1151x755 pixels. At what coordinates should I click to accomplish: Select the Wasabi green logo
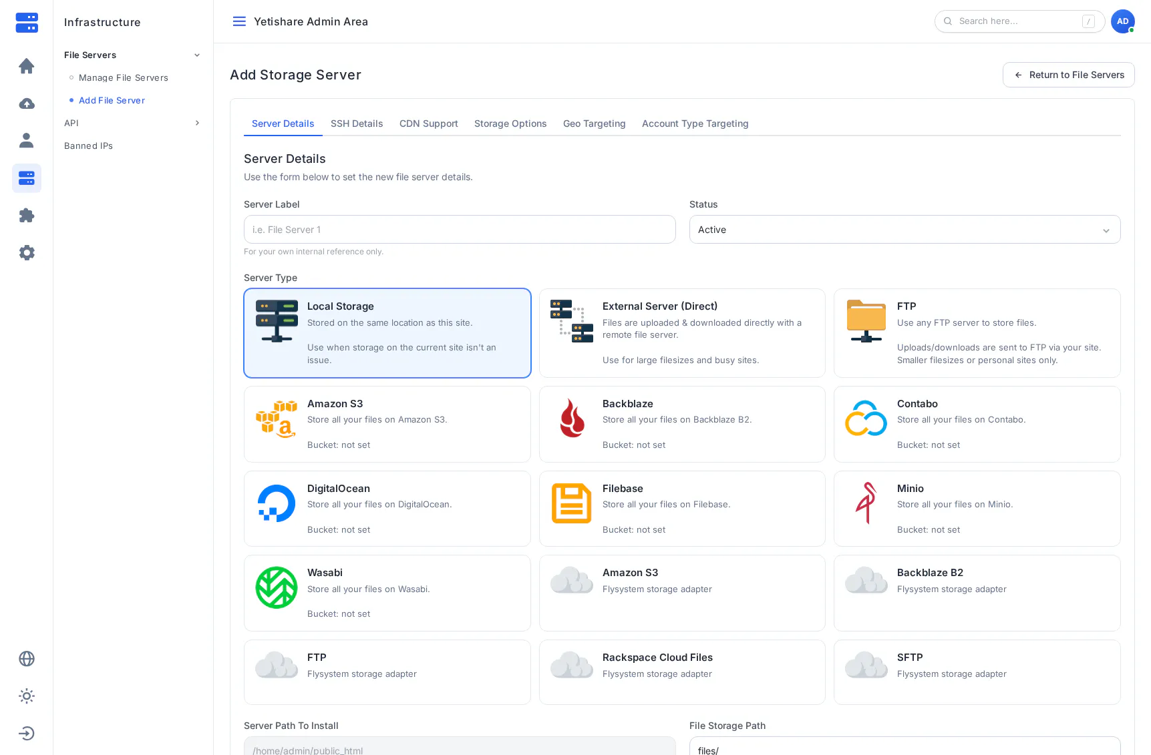coord(277,587)
